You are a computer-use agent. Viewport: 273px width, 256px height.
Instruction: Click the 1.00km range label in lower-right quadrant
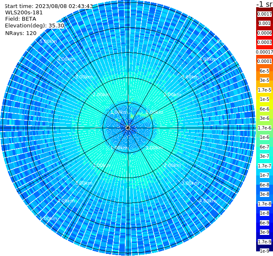[x=154, y=148]
